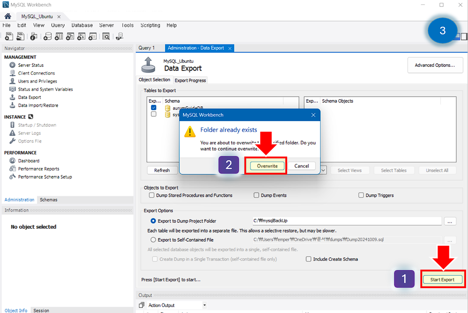
Task: Select Export to Self-Contained File
Action: (x=153, y=240)
